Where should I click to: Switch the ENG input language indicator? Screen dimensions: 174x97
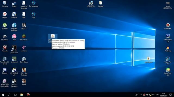(x=157, y=95)
